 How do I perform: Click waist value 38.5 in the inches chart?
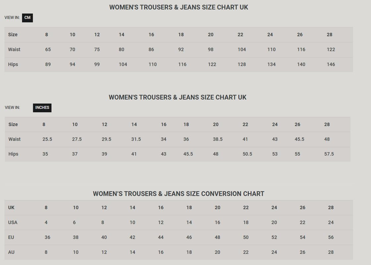[218, 139]
